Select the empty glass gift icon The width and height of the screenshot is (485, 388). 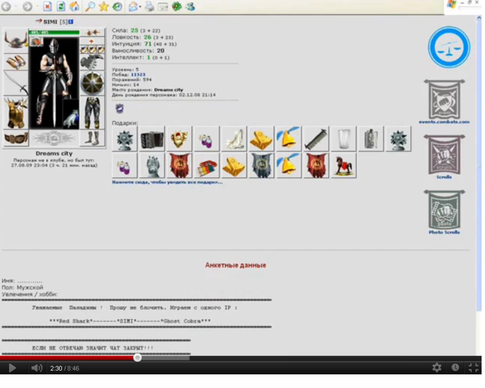(343, 139)
